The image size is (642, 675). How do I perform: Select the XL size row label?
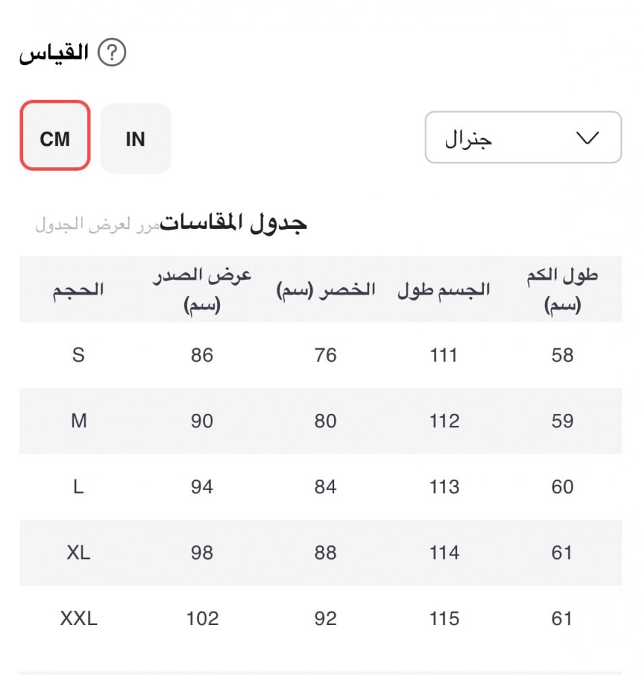(x=78, y=553)
